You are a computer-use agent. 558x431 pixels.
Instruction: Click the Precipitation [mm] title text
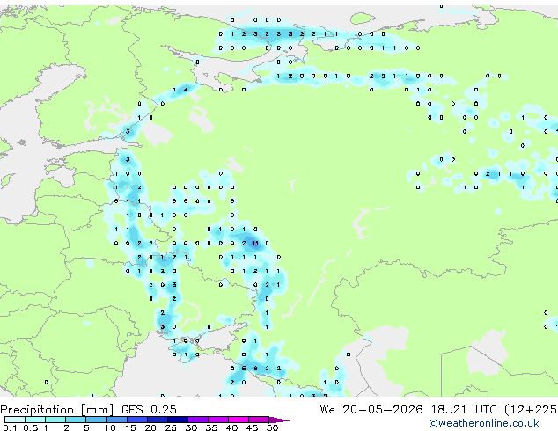pyautogui.click(x=57, y=410)
